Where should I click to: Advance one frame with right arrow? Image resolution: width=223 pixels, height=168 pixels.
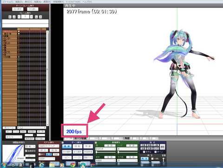click(32, 17)
